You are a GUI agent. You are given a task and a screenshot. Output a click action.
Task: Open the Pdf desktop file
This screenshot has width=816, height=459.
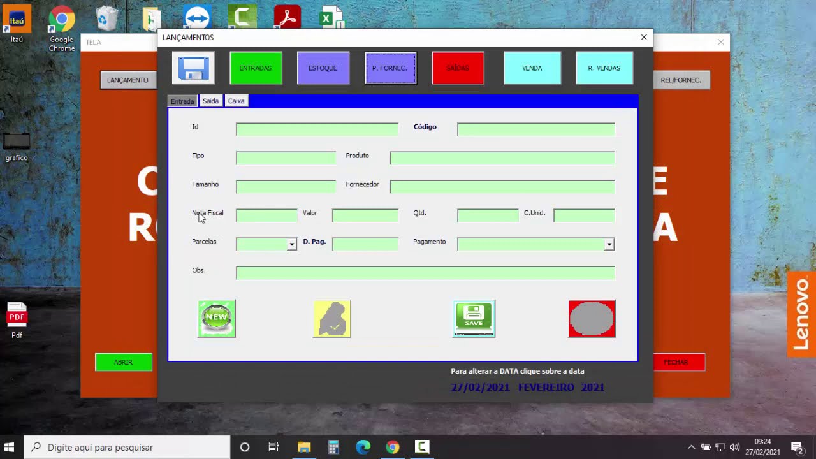tap(17, 320)
